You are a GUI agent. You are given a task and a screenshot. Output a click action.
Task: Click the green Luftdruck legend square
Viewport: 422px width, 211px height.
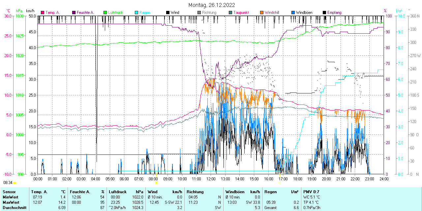tap(105, 13)
